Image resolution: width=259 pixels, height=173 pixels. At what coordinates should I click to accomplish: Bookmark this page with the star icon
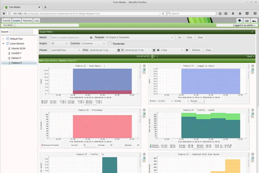click(220, 14)
